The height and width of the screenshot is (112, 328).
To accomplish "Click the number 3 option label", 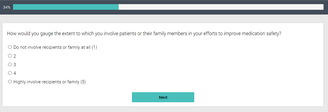I will click(15, 65).
